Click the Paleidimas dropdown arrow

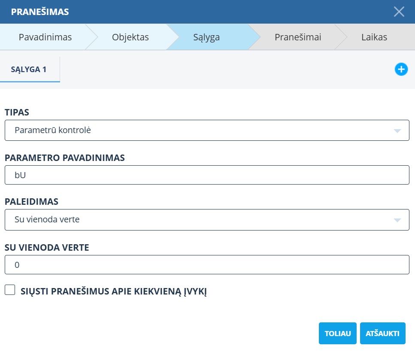[x=397, y=220]
